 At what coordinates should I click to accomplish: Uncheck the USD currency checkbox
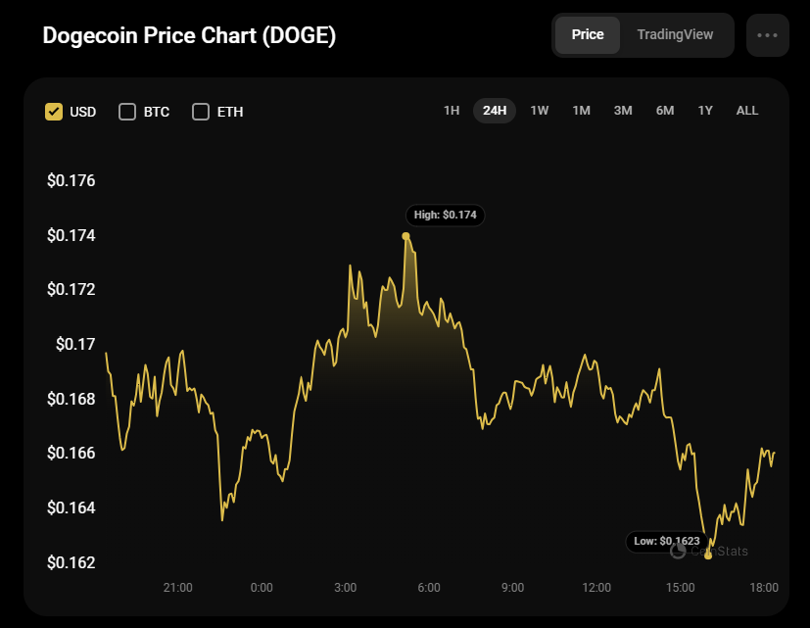click(54, 112)
